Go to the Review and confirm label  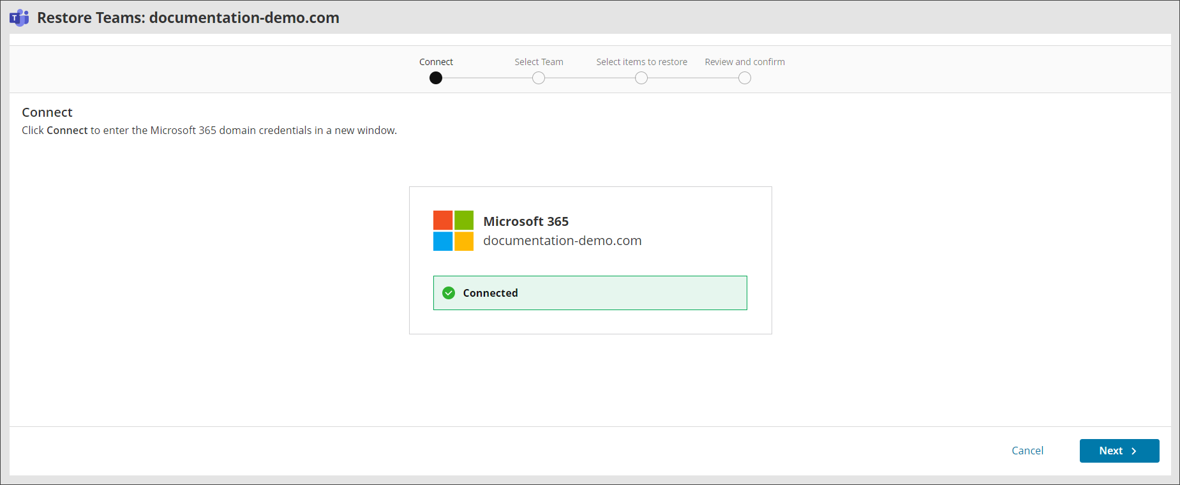pyautogui.click(x=745, y=62)
